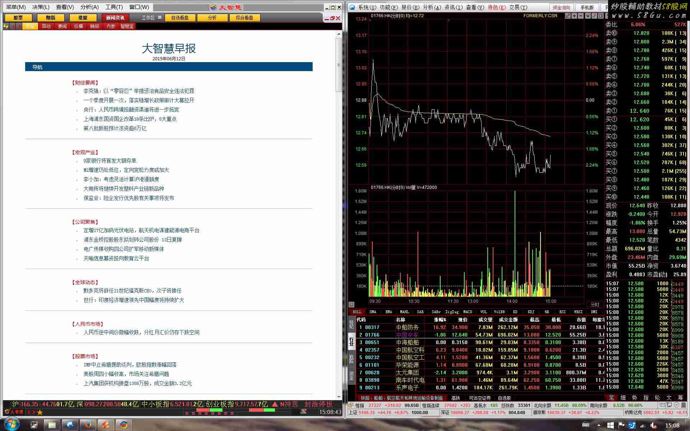The image size is (690, 431).
Task: Select row 00317 中船防务
Action: coord(480,327)
